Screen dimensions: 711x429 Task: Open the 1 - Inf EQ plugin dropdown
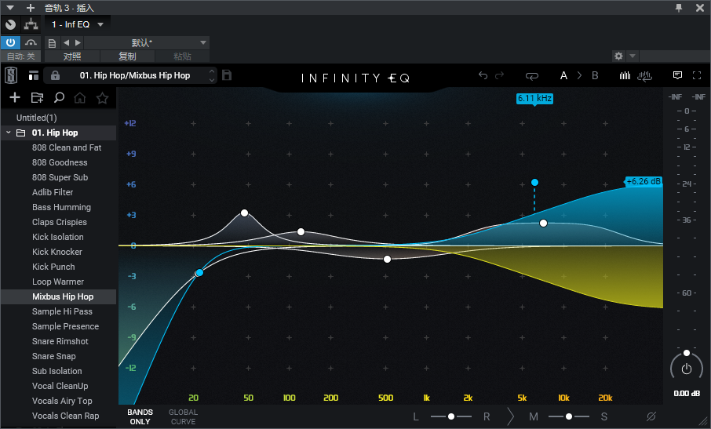pyautogui.click(x=78, y=24)
